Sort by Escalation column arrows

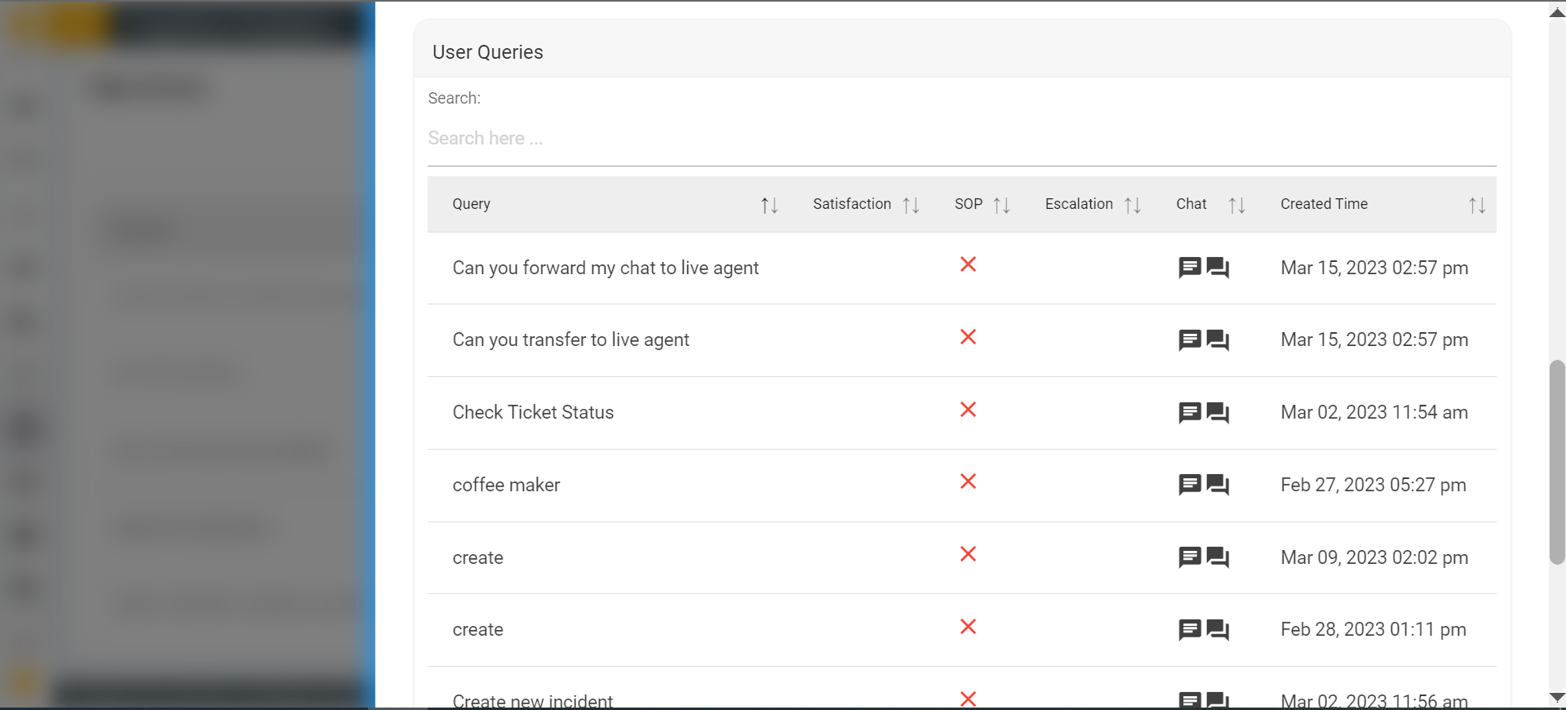pos(1132,205)
